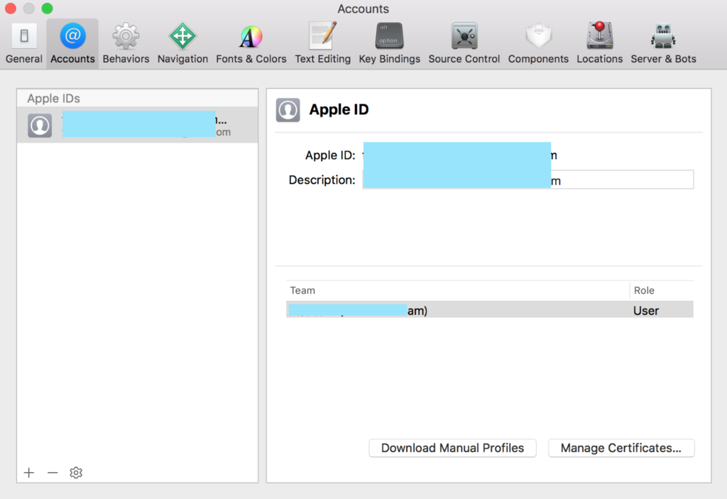Switch to Locations preferences

599,43
